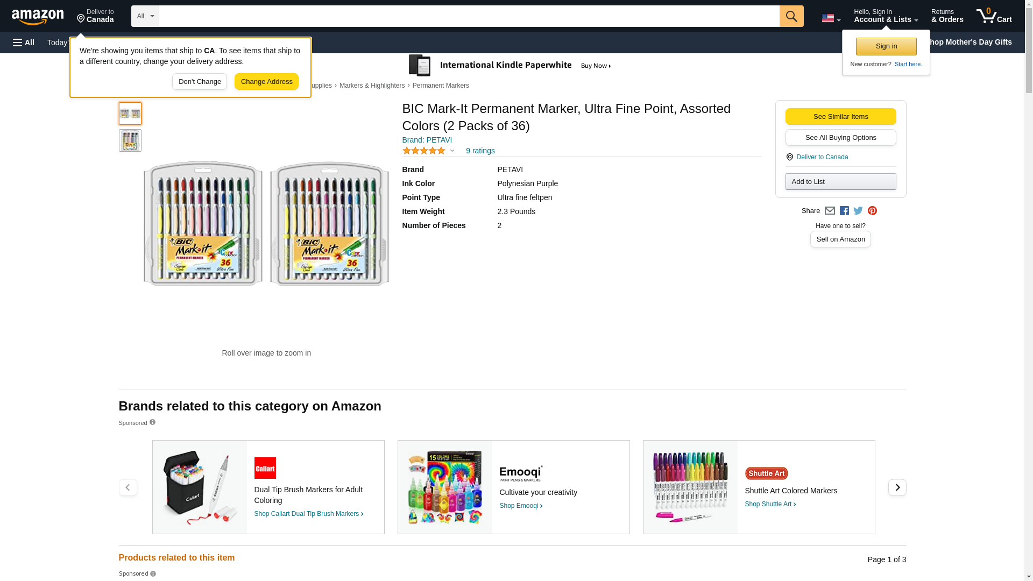Click the Change Address button

[x=266, y=82]
